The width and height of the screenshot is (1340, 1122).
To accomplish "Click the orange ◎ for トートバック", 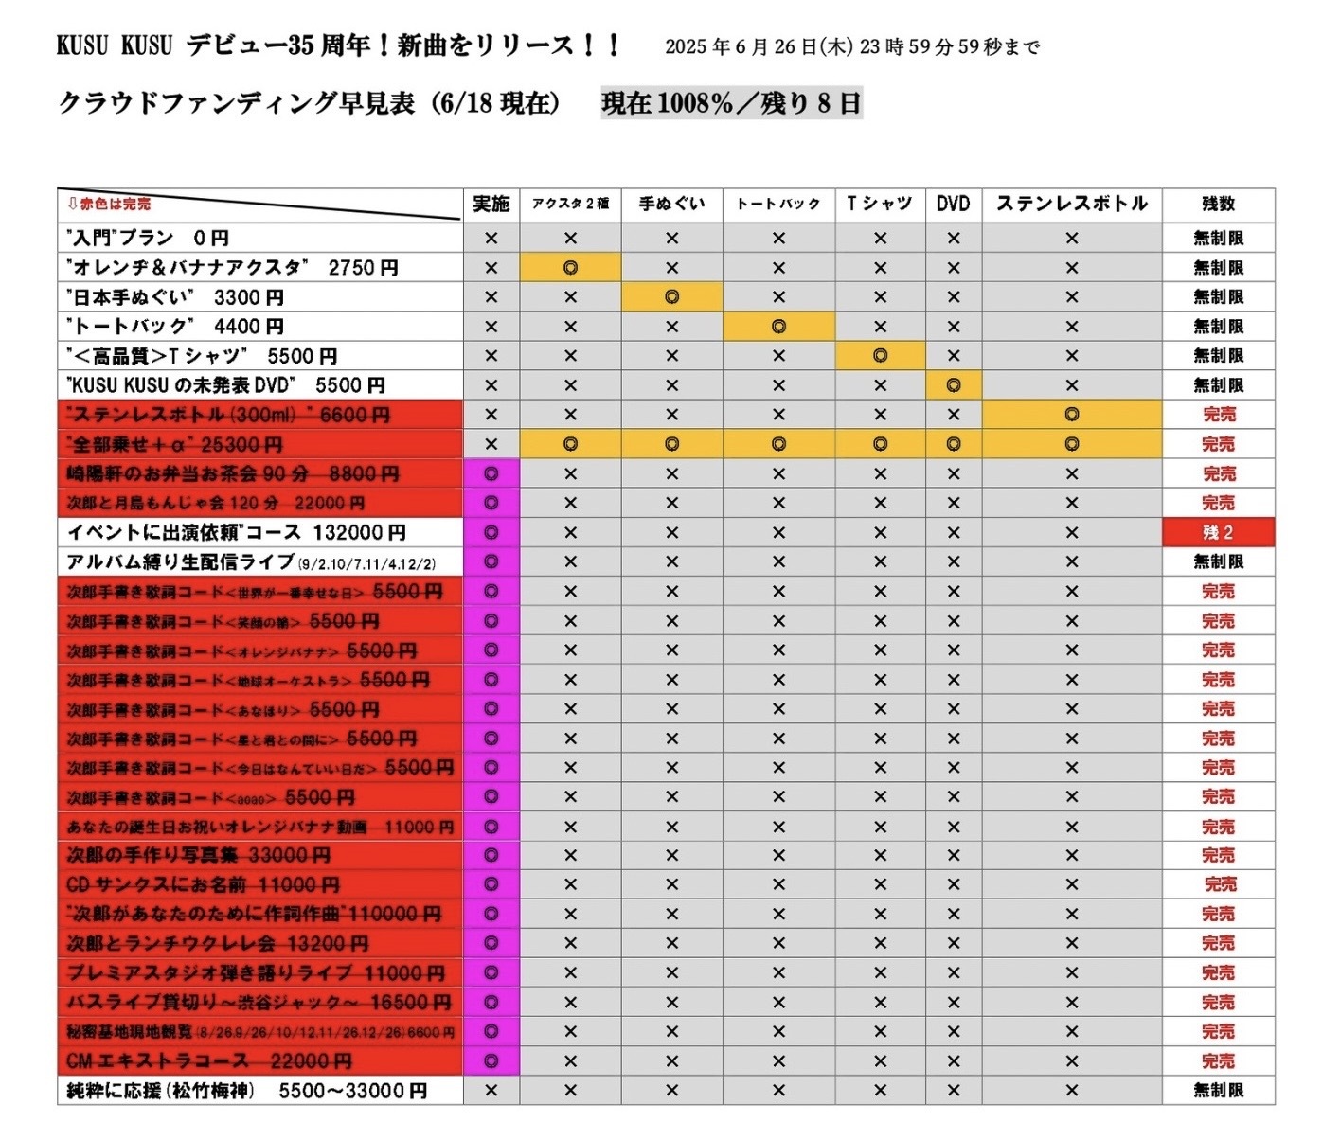I will point(778,326).
